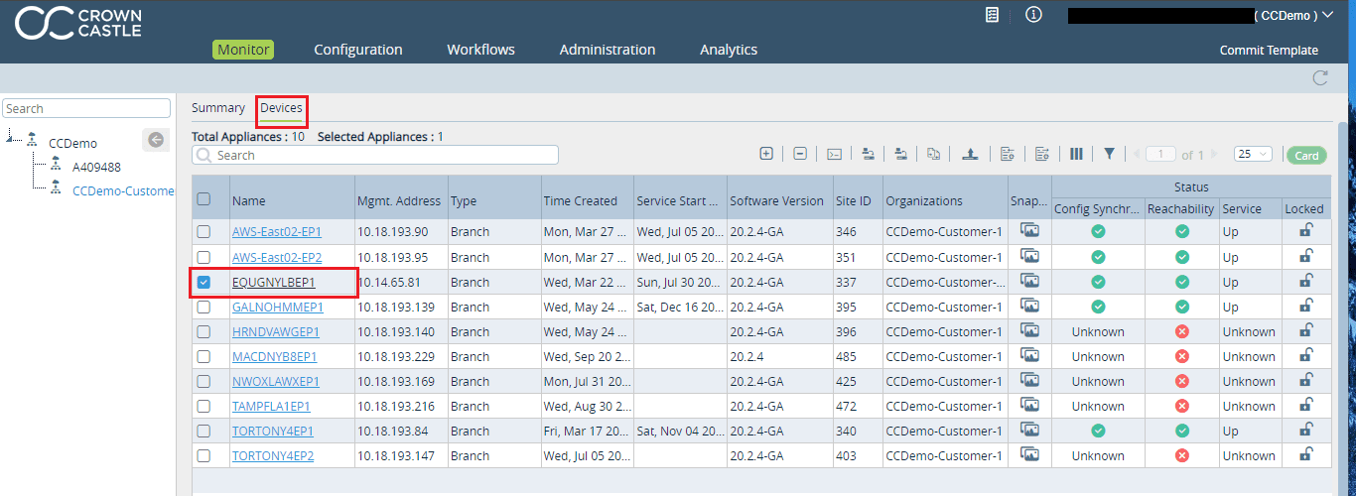Click the document notes icon in header
The width and height of the screenshot is (1356, 496).
click(992, 15)
